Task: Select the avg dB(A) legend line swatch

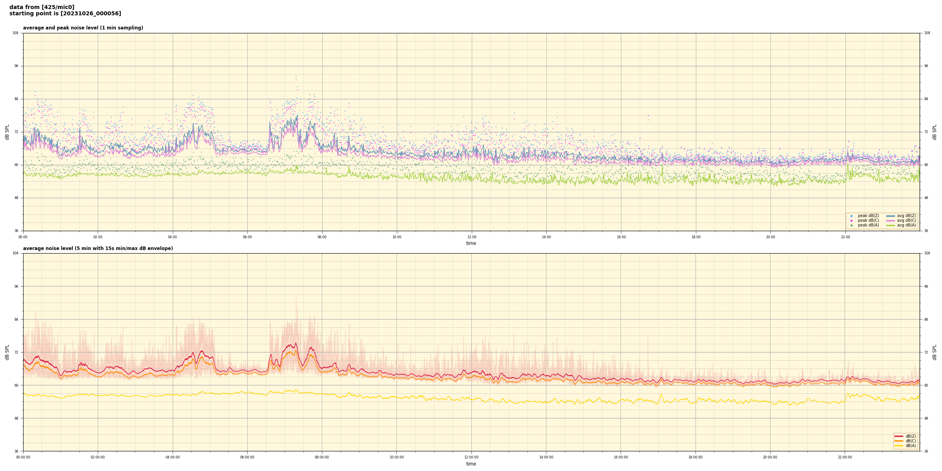Action: (x=890, y=225)
